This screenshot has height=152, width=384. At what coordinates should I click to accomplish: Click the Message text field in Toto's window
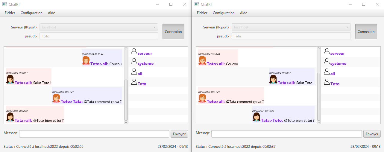(94, 134)
